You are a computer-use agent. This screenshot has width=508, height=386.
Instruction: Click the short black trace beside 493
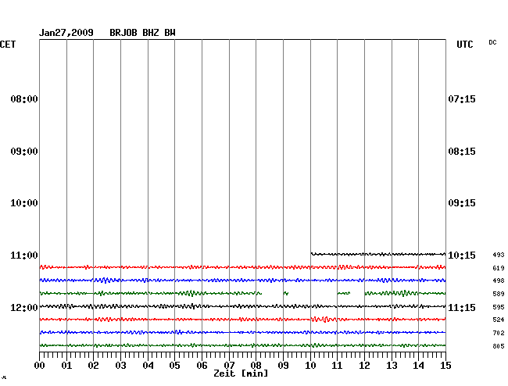tap(378, 254)
